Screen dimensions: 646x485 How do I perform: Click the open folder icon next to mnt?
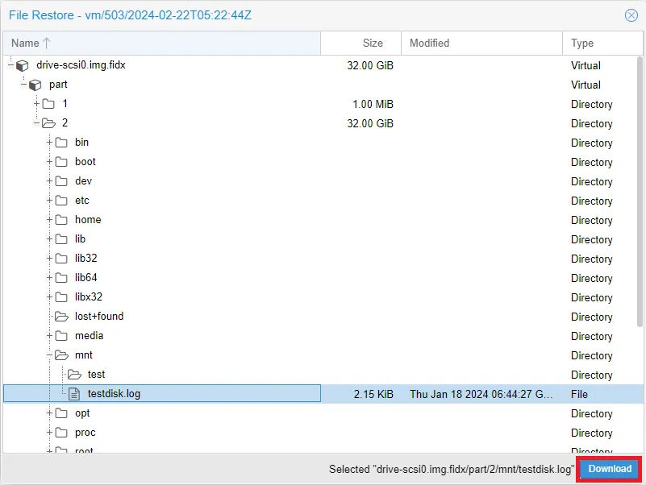tap(61, 355)
